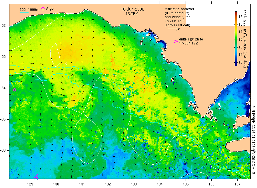
Task: Click the longitude label 130
Action: pos(56,184)
